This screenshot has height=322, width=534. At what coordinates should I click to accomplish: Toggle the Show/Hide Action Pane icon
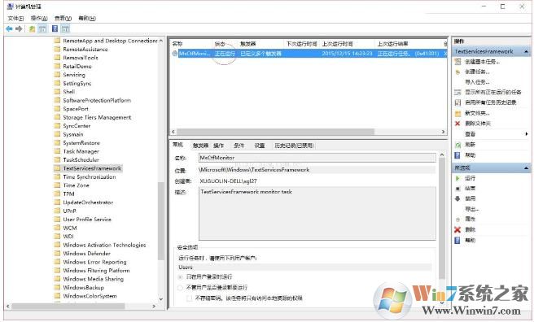tap(66, 29)
